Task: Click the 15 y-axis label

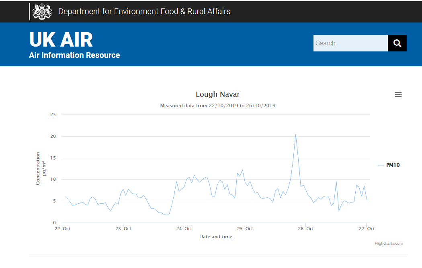Action: 53,158
